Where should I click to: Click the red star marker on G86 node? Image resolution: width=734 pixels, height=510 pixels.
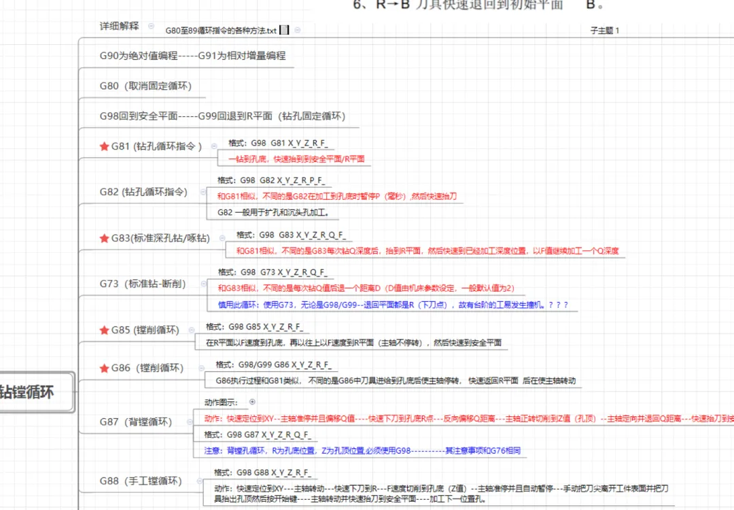point(105,368)
